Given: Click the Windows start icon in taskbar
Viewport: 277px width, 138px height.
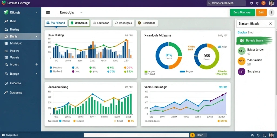Looking at the screenshot, I should click(x=3, y=135).
